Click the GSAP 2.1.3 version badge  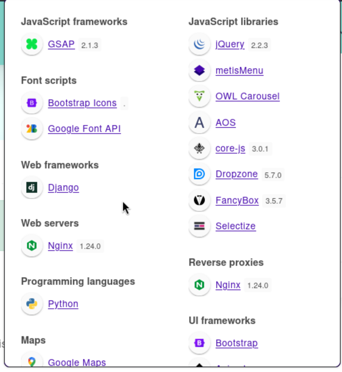[x=90, y=45]
